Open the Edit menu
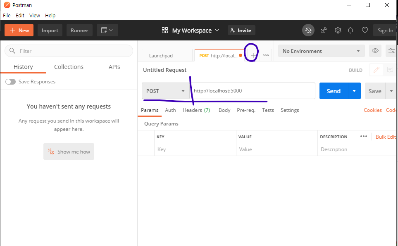Image resolution: width=398 pixels, height=246 pixels. tap(20, 15)
